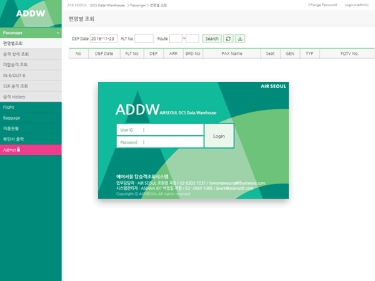Open the IN-B/OUT-B menu item
Viewport: 375px width, 281px height.
pyautogui.click(x=31, y=76)
